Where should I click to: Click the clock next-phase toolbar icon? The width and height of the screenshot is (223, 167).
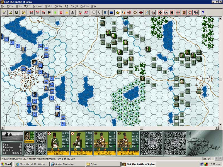click(24, 13)
